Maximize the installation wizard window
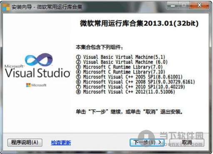 click(184, 6)
